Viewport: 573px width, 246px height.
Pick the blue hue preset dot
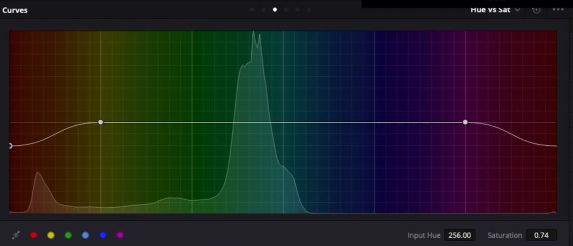tap(103, 235)
